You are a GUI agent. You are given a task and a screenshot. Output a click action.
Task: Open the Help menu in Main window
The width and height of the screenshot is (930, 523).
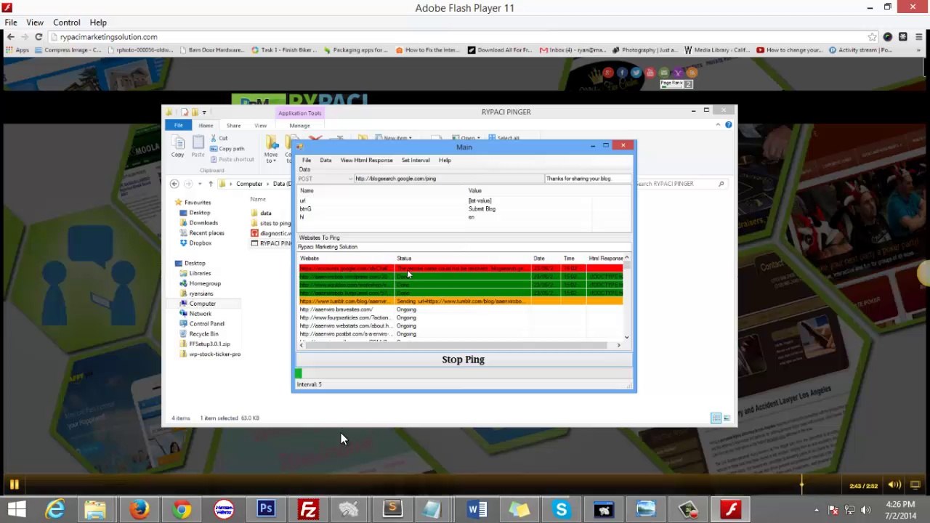(x=445, y=161)
